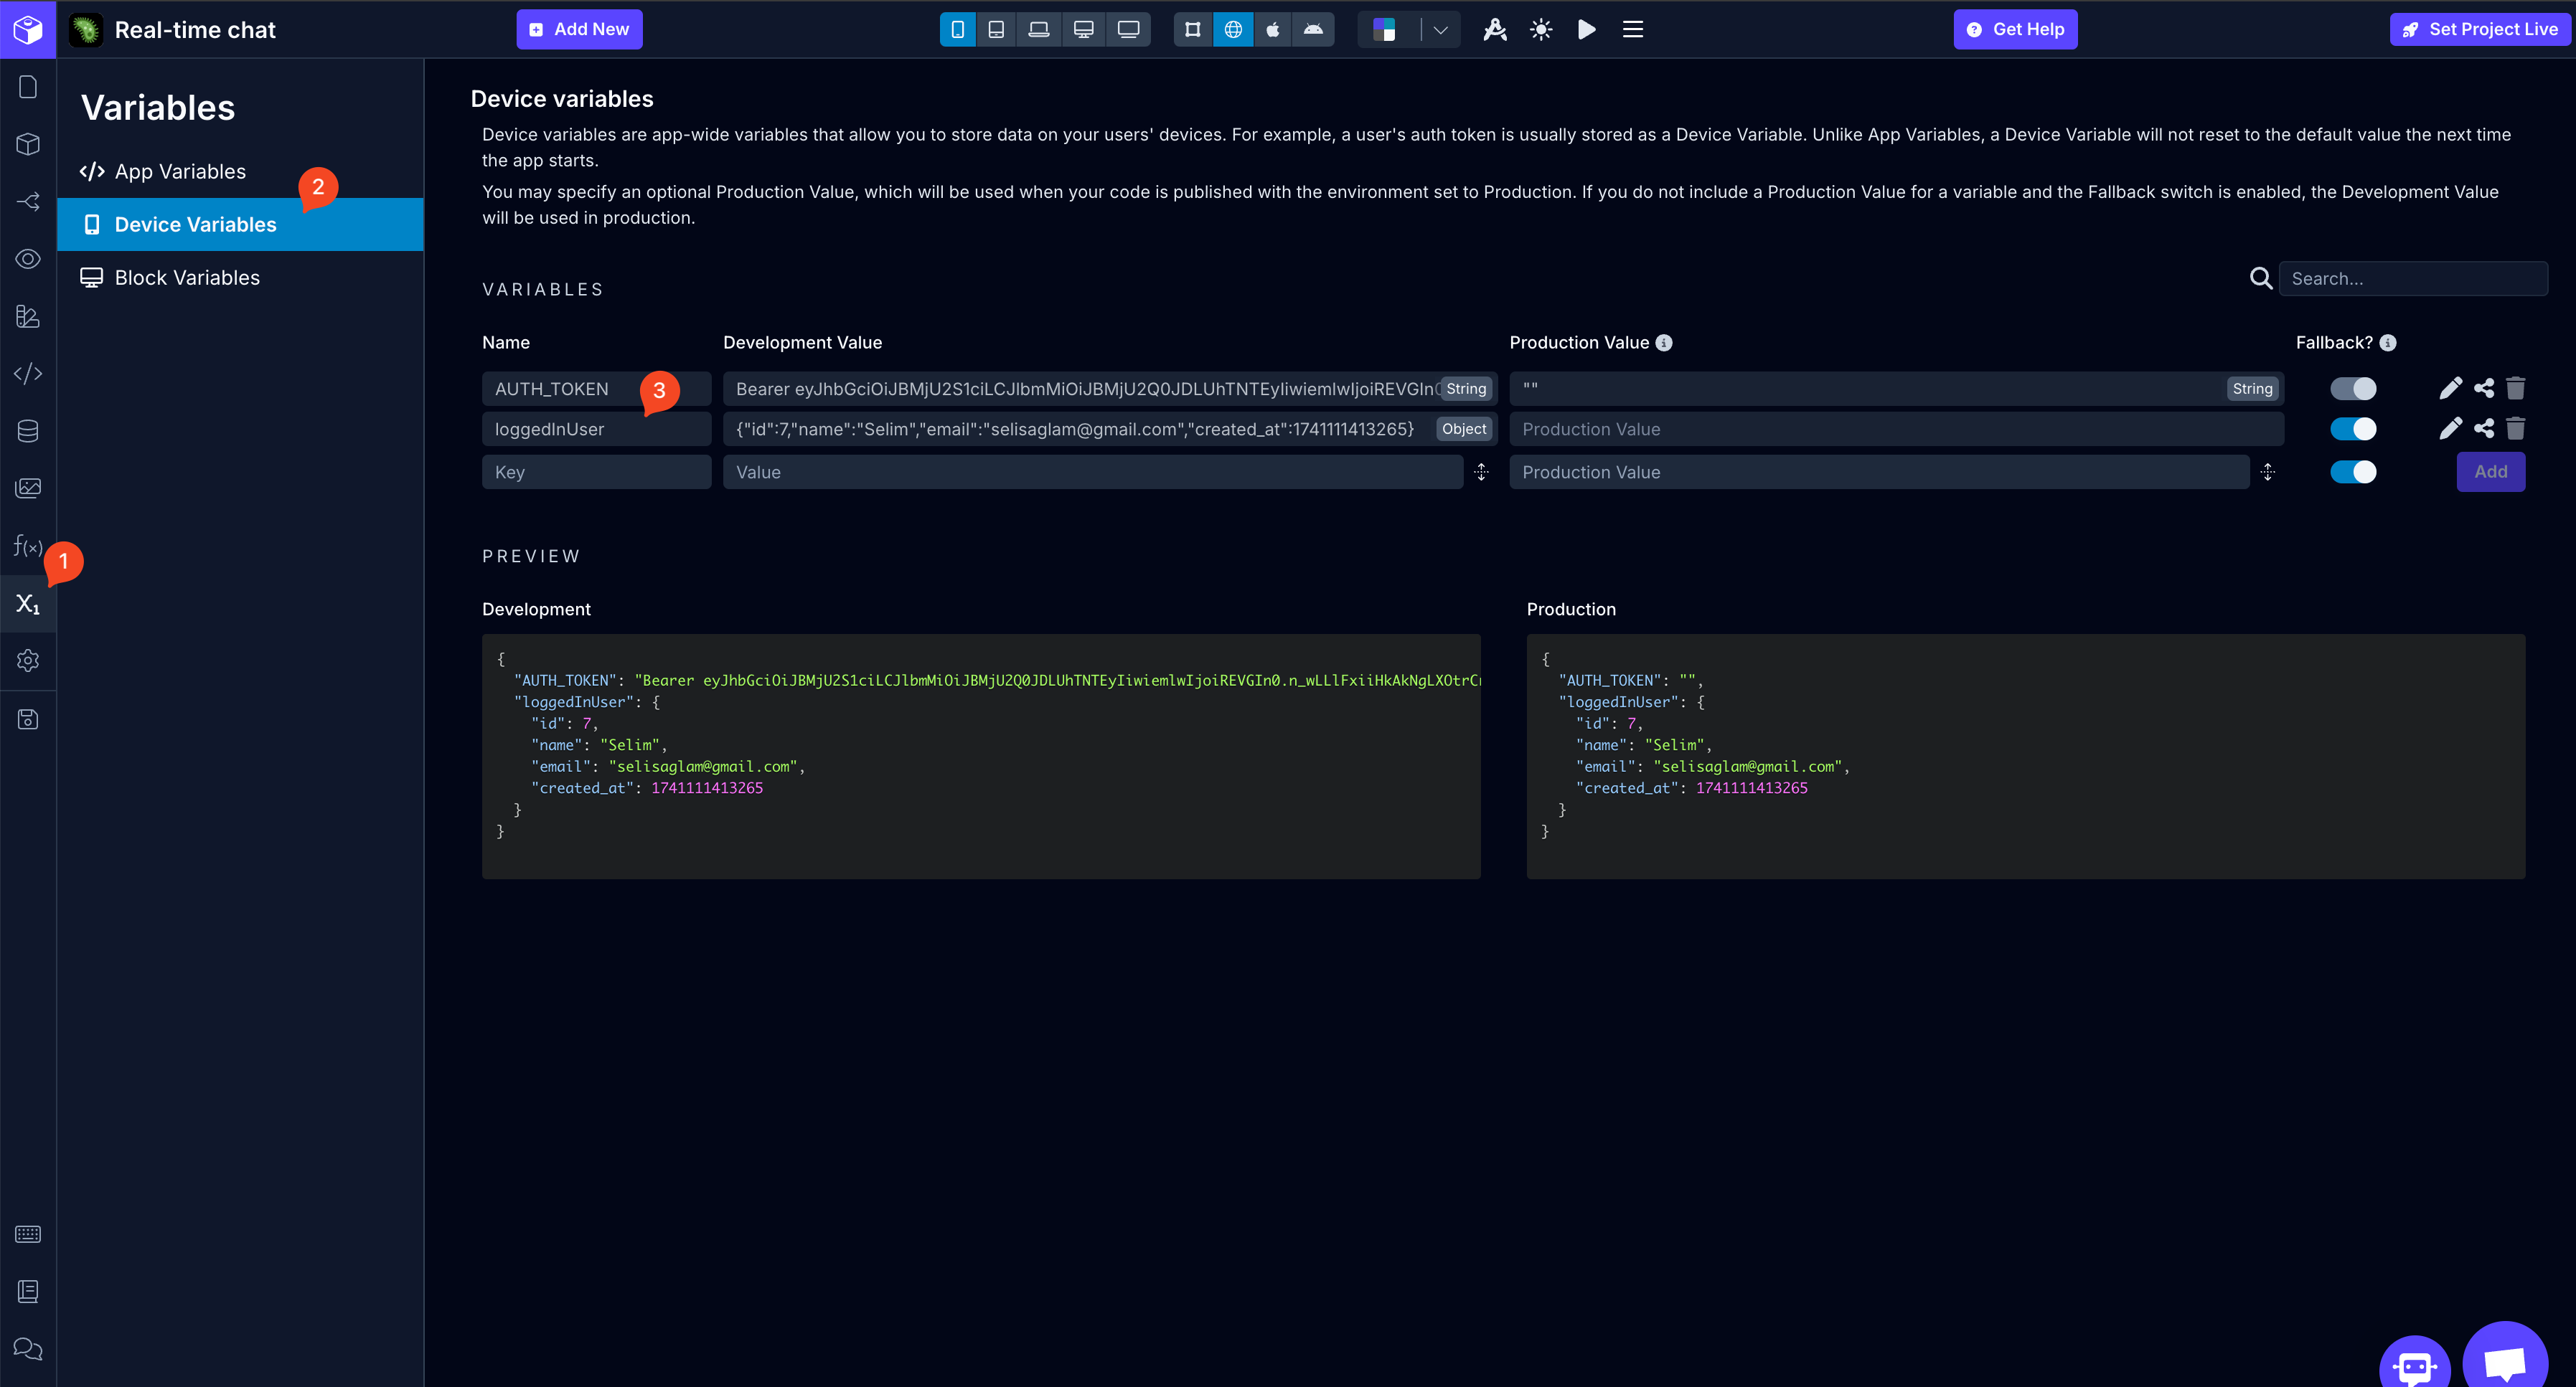Select mobile phone device view
The width and height of the screenshot is (2576, 1387).
click(x=957, y=29)
